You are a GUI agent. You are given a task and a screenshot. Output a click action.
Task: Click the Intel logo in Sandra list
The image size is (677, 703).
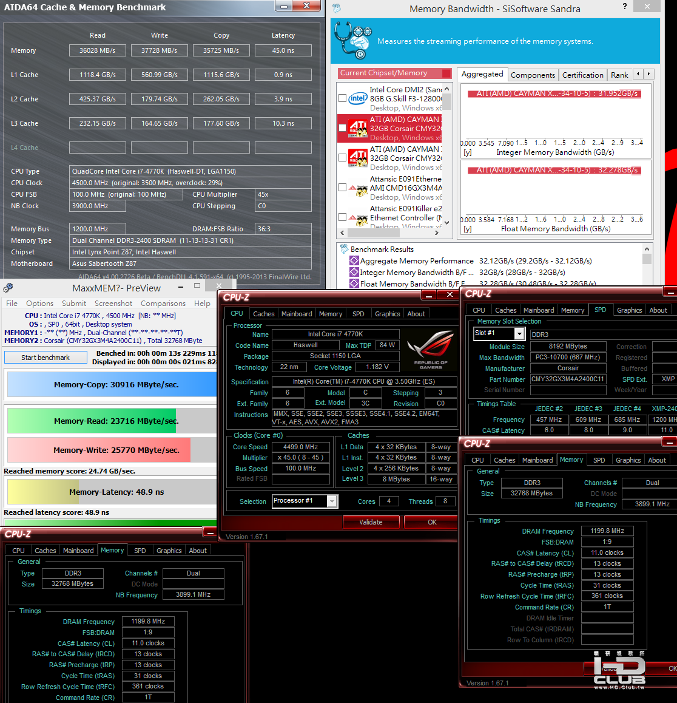[x=357, y=98]
